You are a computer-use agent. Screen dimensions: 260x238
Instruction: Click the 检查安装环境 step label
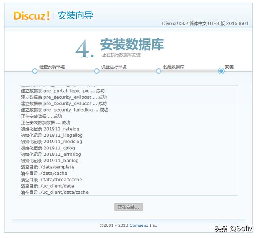point(52,67)
